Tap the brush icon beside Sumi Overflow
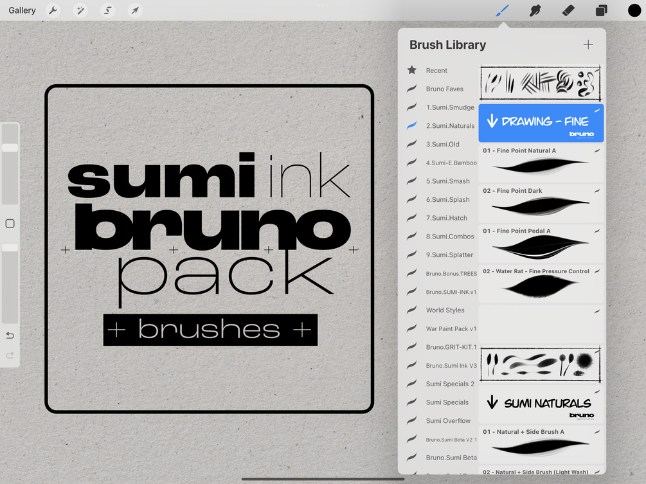 [411, 420]
